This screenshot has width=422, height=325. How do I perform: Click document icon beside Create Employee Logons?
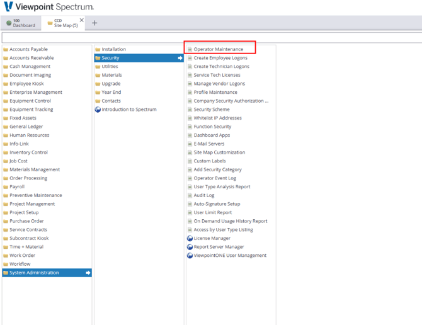[x=190, y=58]
